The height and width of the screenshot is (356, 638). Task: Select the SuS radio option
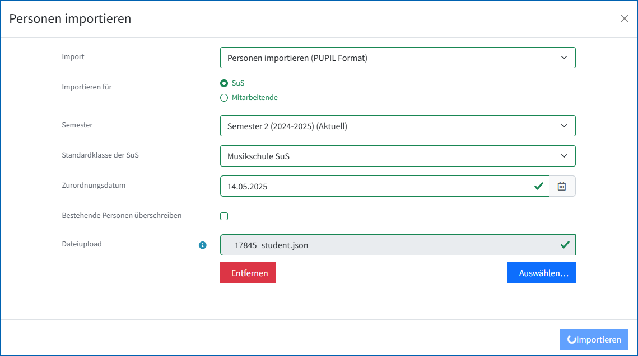(224, 83)
